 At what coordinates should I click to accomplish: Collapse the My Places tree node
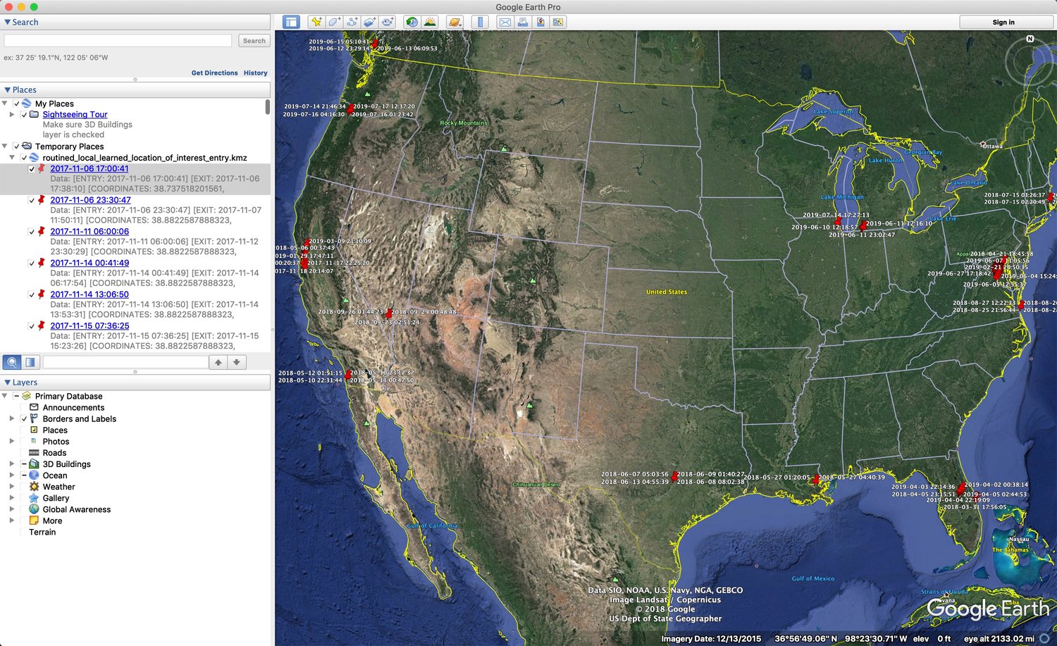pyautogui.click(x=5, y=104)
